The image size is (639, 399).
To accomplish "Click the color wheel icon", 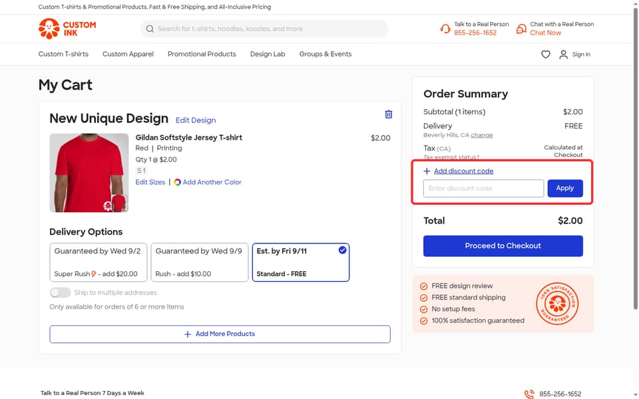I will tap(177, 182).
